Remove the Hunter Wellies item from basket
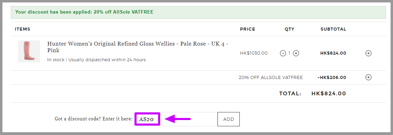This screenshot has width=393, height=135. pos(368,53)
